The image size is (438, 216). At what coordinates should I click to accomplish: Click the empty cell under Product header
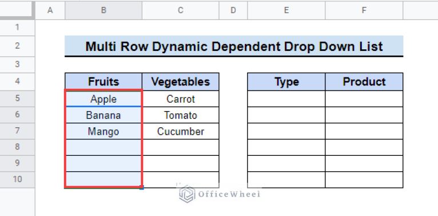click(364, 99)
